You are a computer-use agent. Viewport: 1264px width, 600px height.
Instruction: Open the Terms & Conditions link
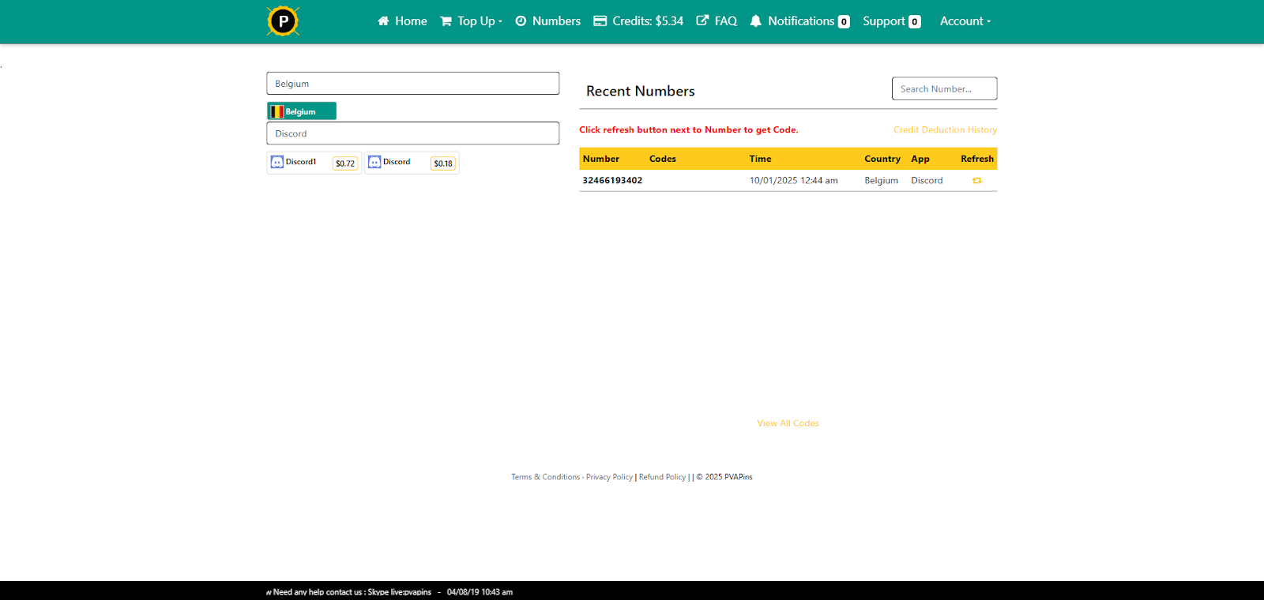click(545, 477)
